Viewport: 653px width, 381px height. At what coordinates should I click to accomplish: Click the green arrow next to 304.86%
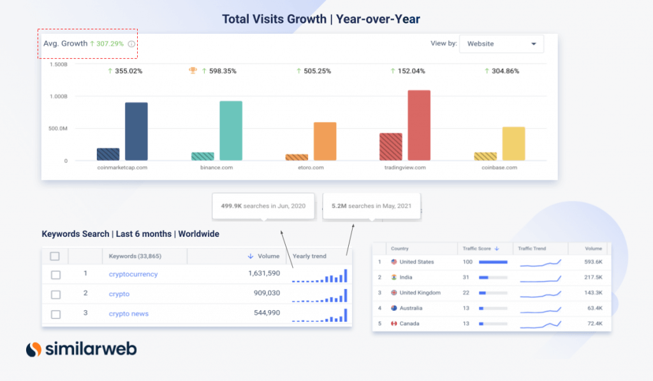pos(487,71)
